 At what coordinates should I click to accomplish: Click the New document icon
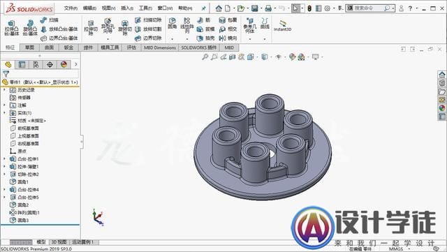click(x=228, y=8)
